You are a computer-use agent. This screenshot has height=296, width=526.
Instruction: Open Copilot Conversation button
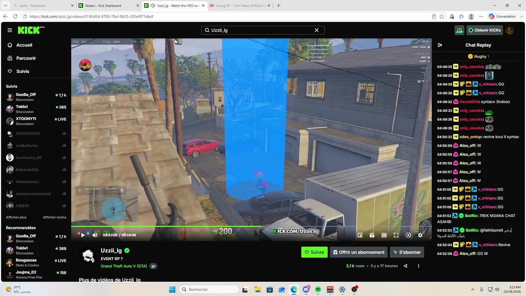pos(502,16)
